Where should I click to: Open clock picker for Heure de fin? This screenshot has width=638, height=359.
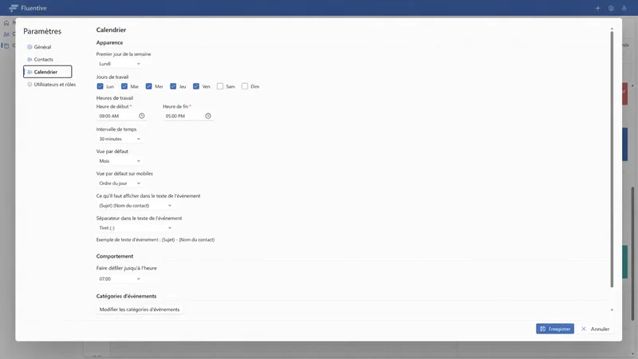tap(208, 116)
